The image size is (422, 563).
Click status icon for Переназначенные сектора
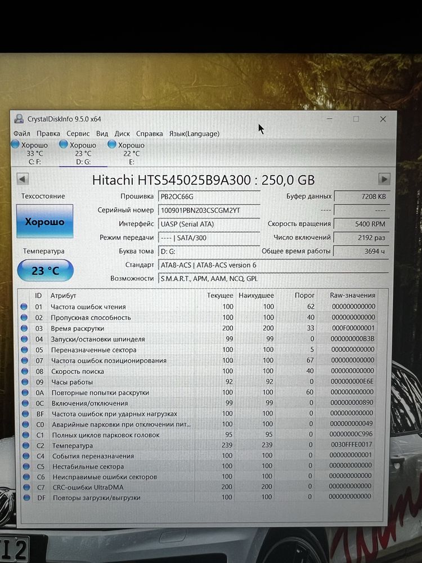click(x=24, y=350)
